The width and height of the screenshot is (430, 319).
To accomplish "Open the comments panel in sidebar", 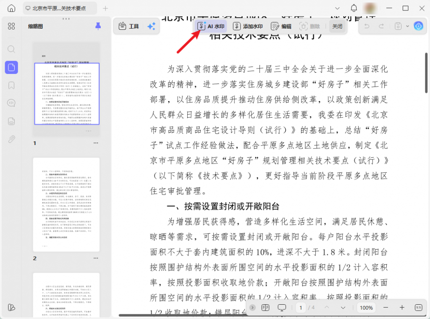I will tap(11, 103).
